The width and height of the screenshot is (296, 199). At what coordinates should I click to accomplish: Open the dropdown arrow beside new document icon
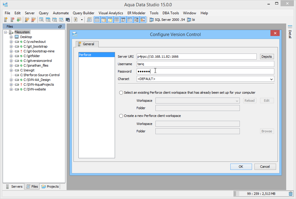tap(82, 20)
